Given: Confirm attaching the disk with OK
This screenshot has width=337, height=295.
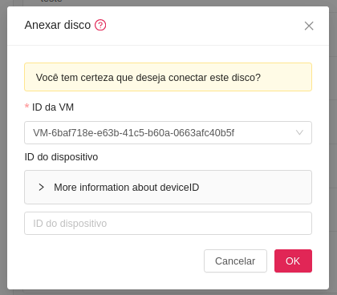Looking at the screenshot, I should coord(293,261).
